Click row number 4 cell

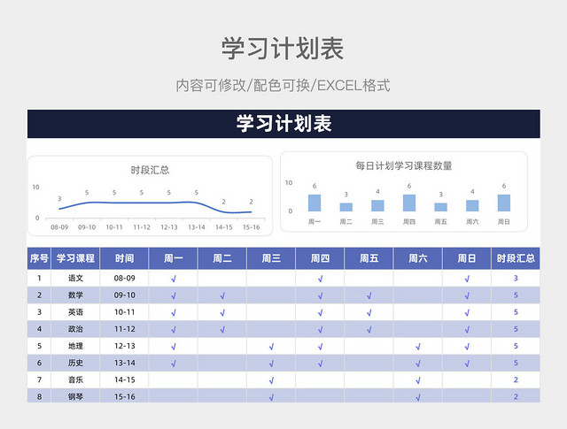[39, 329]
